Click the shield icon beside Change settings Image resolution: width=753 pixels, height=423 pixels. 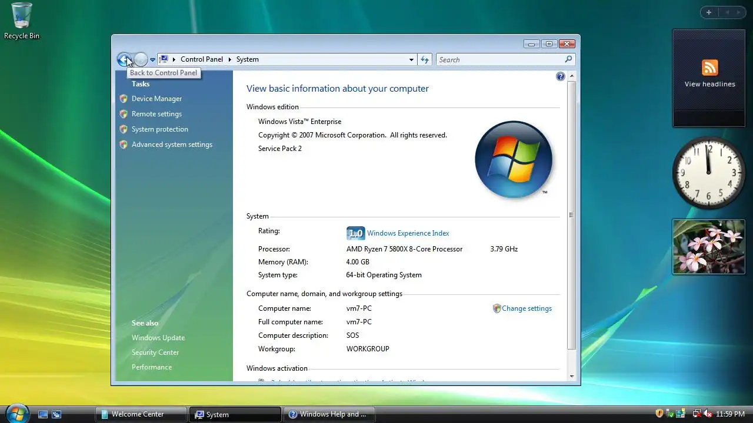497,308
